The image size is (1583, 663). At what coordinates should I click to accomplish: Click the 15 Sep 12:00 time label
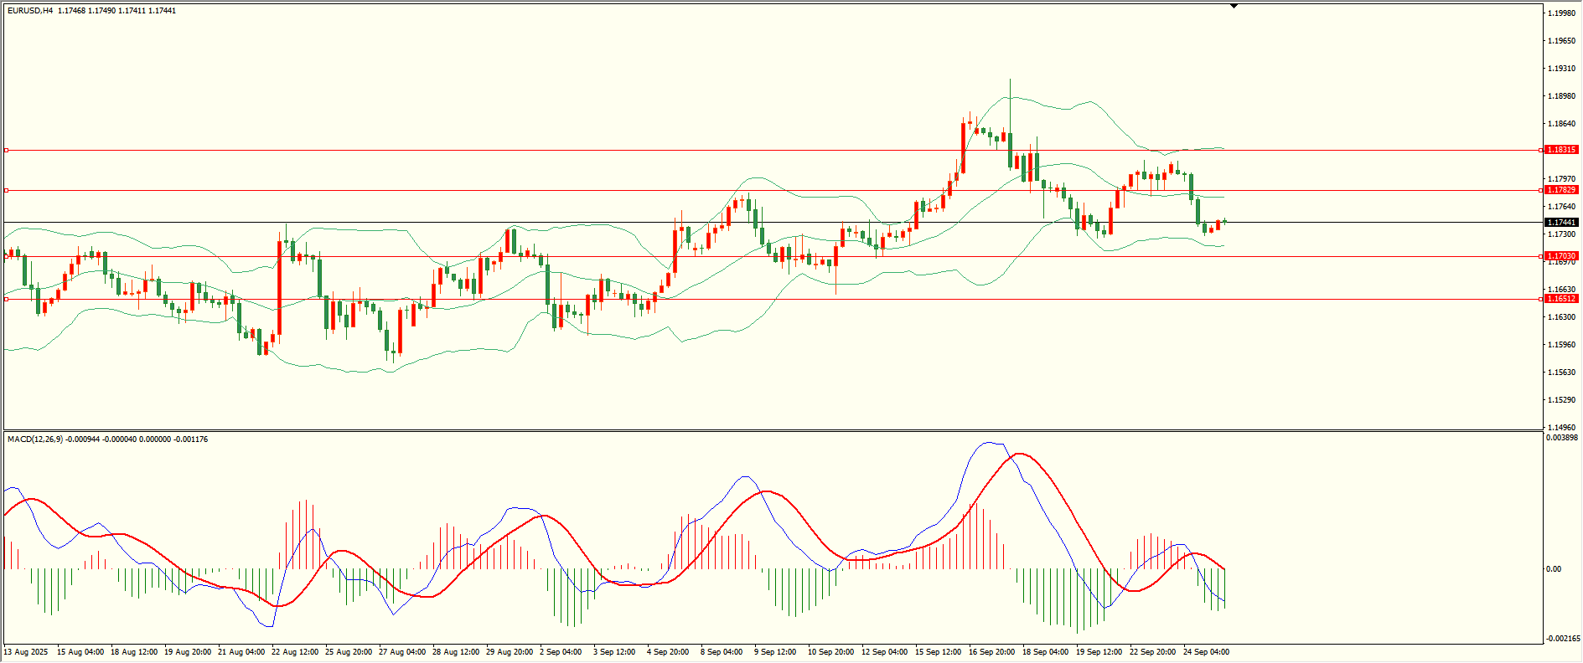click(939, 652)
